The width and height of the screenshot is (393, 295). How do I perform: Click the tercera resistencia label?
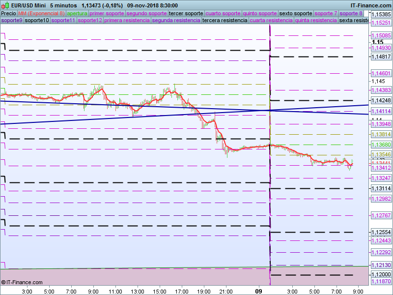tap(225, 21)
